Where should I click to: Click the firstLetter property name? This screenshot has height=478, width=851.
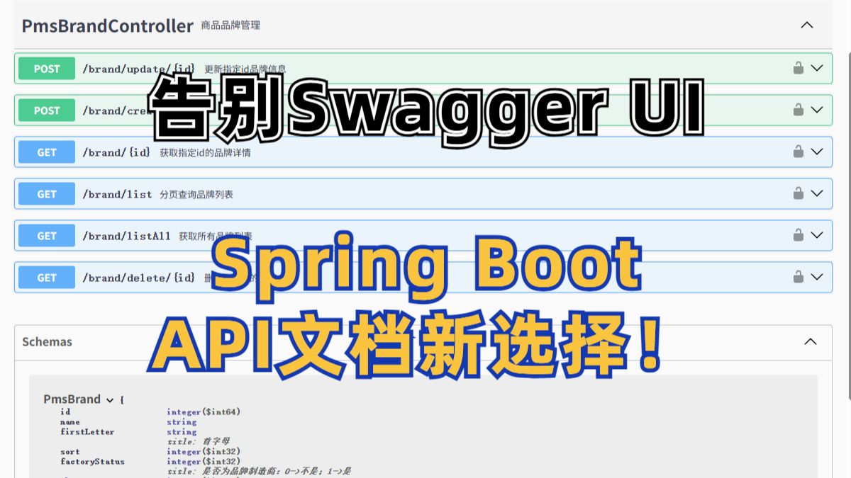click(87, 431)
